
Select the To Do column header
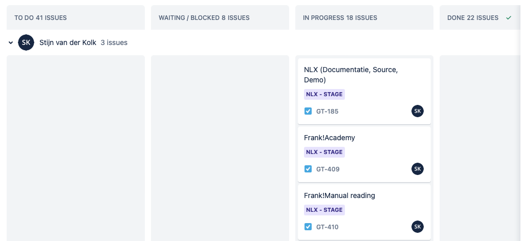click(x=40, y=18)
